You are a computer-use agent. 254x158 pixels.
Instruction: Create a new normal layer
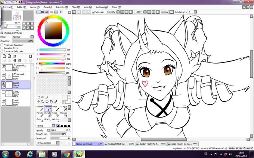pyautogui.click(x=4, y=56)
